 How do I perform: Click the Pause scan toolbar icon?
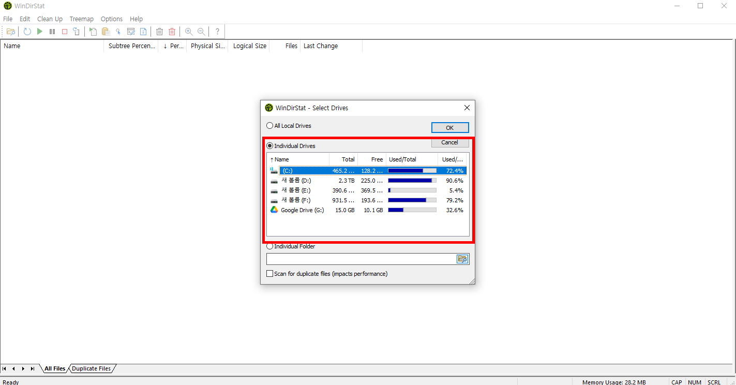pyautogui.click(x=52, y=32)
